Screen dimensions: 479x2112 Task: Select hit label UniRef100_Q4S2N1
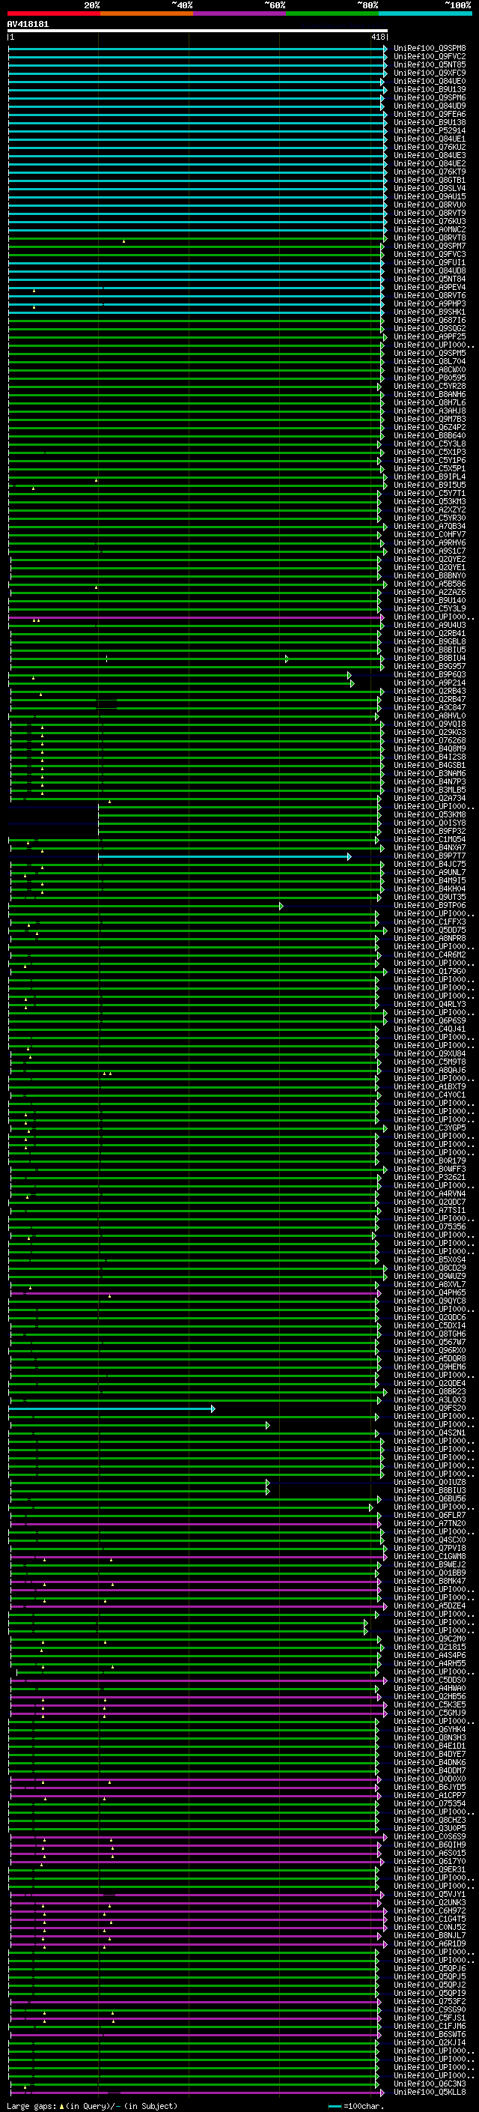point(430,1433)
